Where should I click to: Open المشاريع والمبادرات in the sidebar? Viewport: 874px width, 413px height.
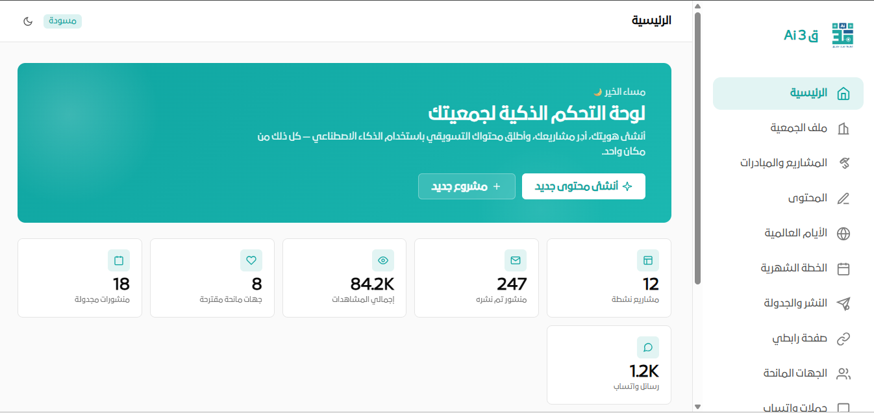(788, 164)
